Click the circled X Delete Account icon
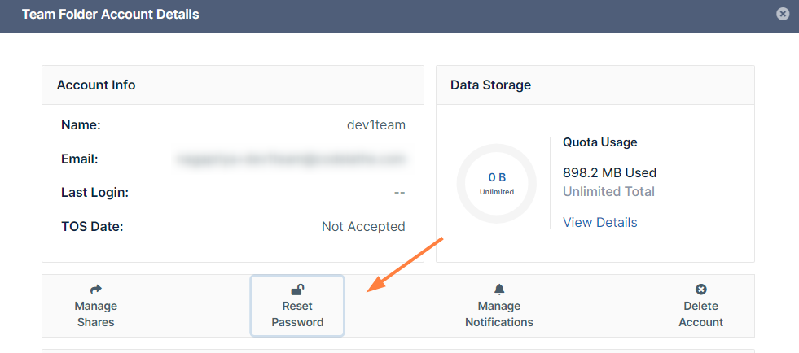Image resolution: width=799 pixels, height=353 pixels. 700,289
